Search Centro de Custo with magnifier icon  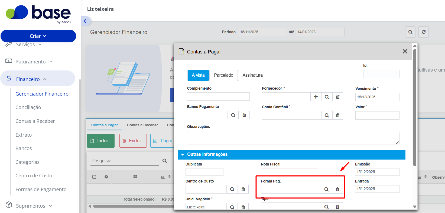click(232, 189)
